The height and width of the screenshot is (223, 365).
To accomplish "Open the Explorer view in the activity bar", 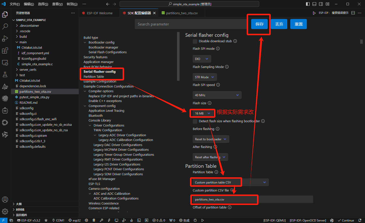I will point(5,14).
